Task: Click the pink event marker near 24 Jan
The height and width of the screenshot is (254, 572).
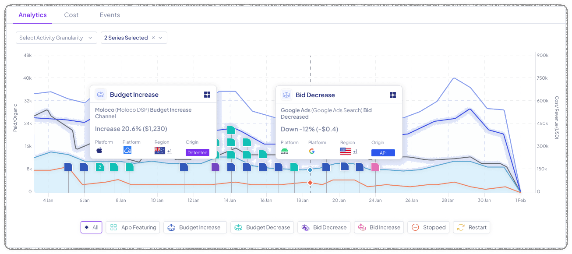Action: click(x=375, y=167)
